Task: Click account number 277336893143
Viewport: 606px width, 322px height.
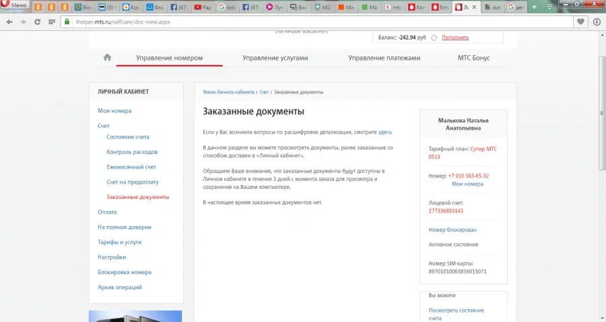Action: 446,211
